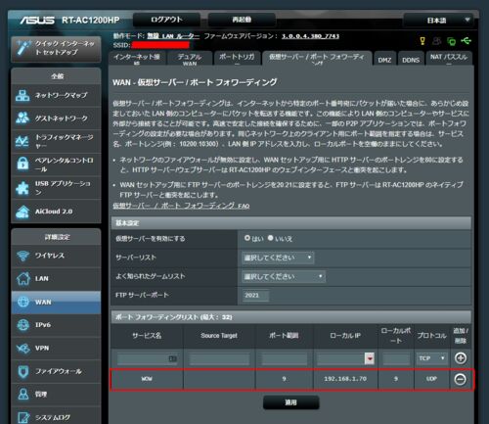Open the Parental Control (ペアレンタルコントロール) lock icon
This screenshot has width=489, height=424.
click(22, 164)
